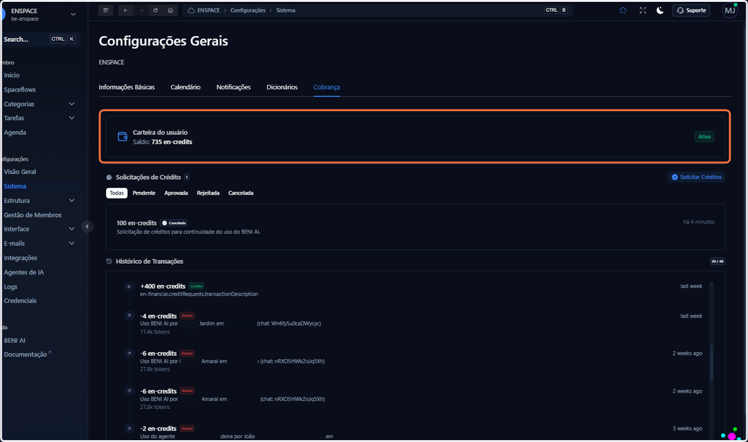Click the Histórico de Transações clock icon

(109, 261)
